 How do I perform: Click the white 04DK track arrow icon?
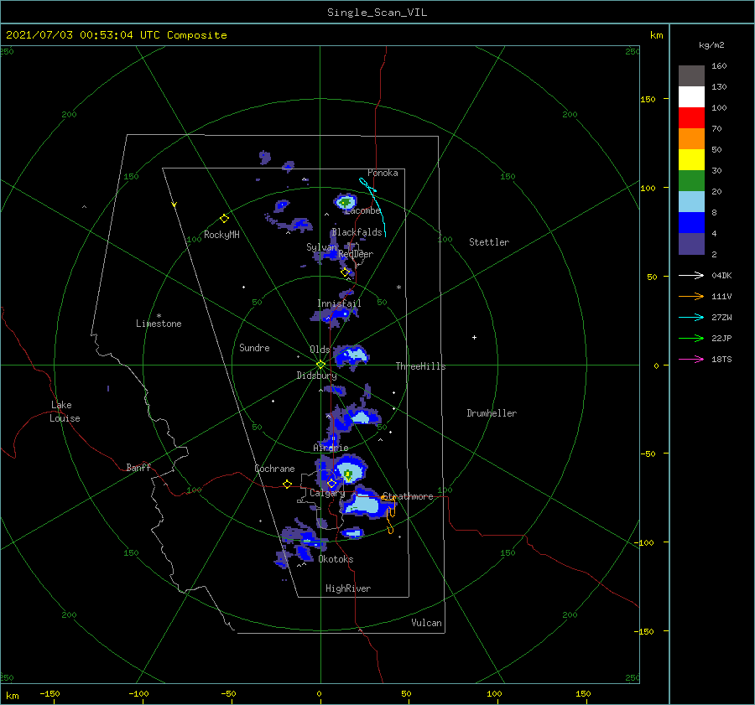tap(691, 275)
